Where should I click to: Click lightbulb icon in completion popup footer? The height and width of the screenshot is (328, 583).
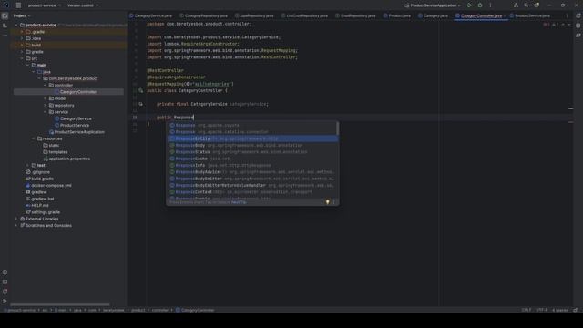click(x=328, y=202)
